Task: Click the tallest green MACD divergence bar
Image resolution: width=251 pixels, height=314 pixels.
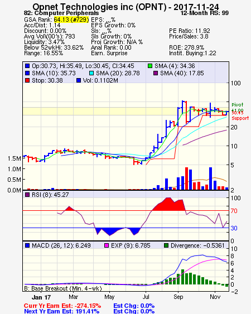Action: tap(182, 277)
